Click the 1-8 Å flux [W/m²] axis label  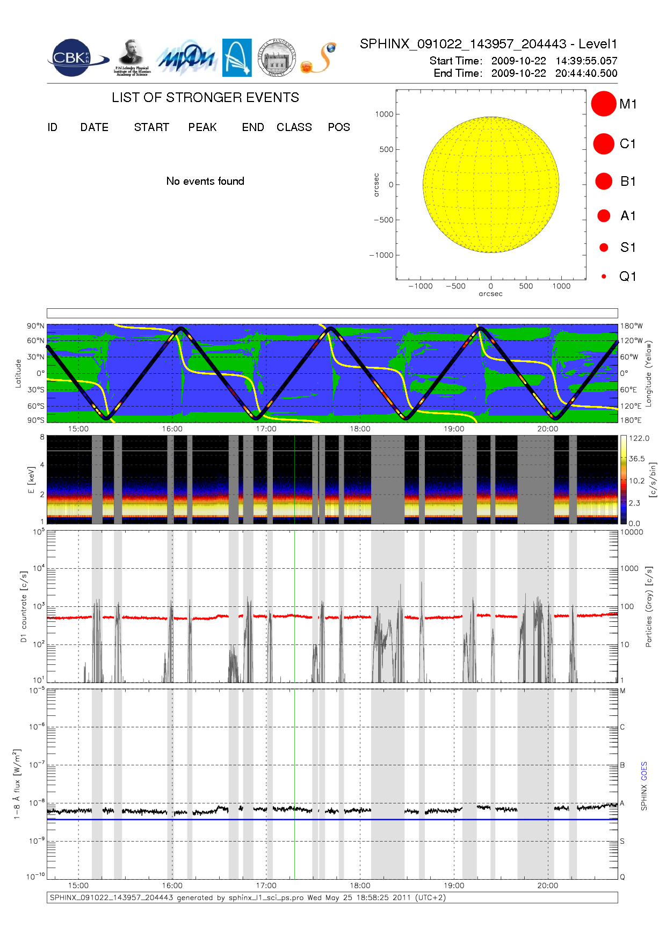tap(17, 784)
